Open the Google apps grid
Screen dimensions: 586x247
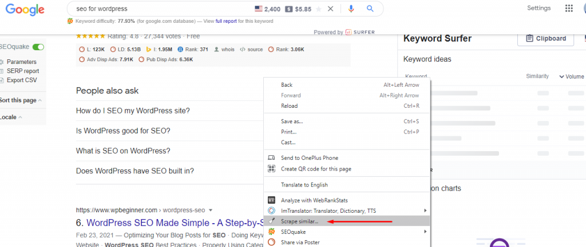click(x=569, y=8)
